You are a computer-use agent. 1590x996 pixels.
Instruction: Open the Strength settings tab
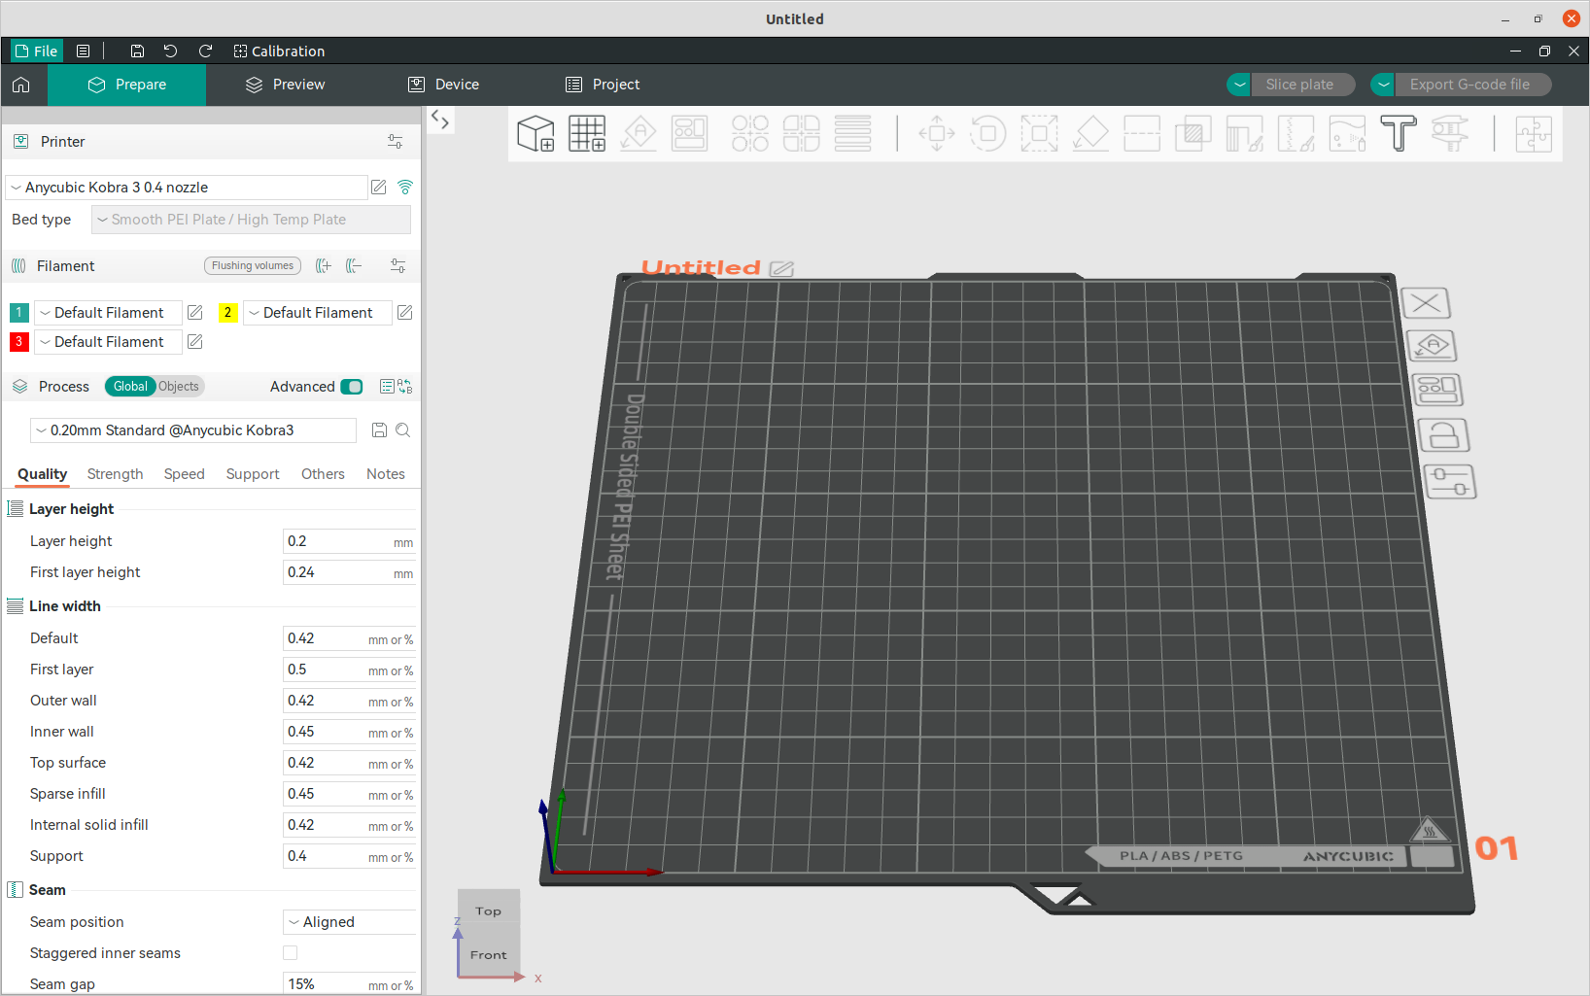(115, 474)
